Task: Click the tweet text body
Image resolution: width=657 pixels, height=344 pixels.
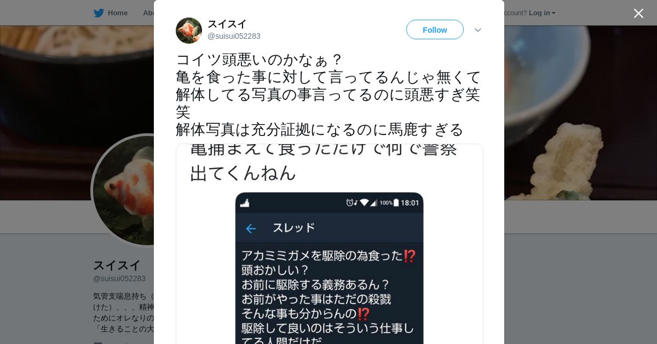Action: tap(328, 94)
